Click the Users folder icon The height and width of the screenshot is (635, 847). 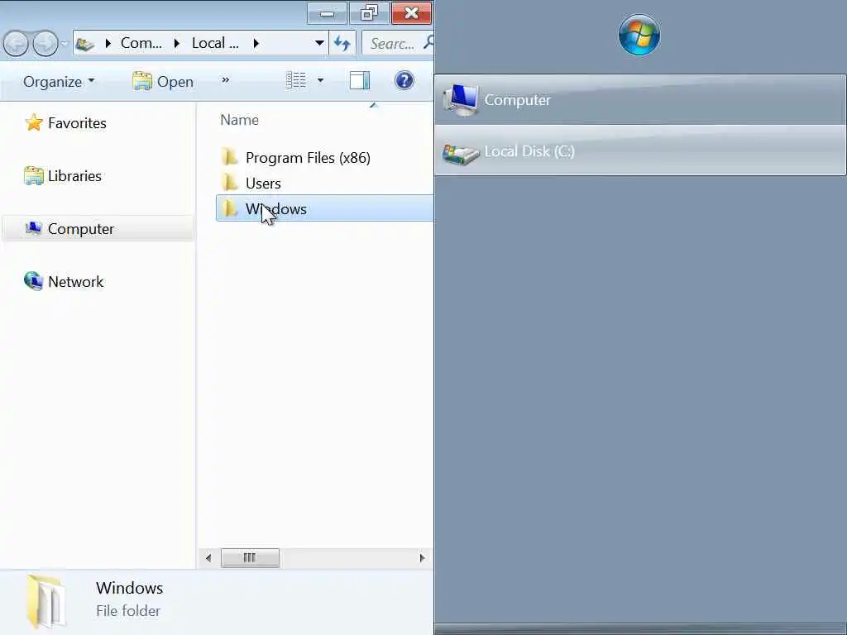coord(230,182)
